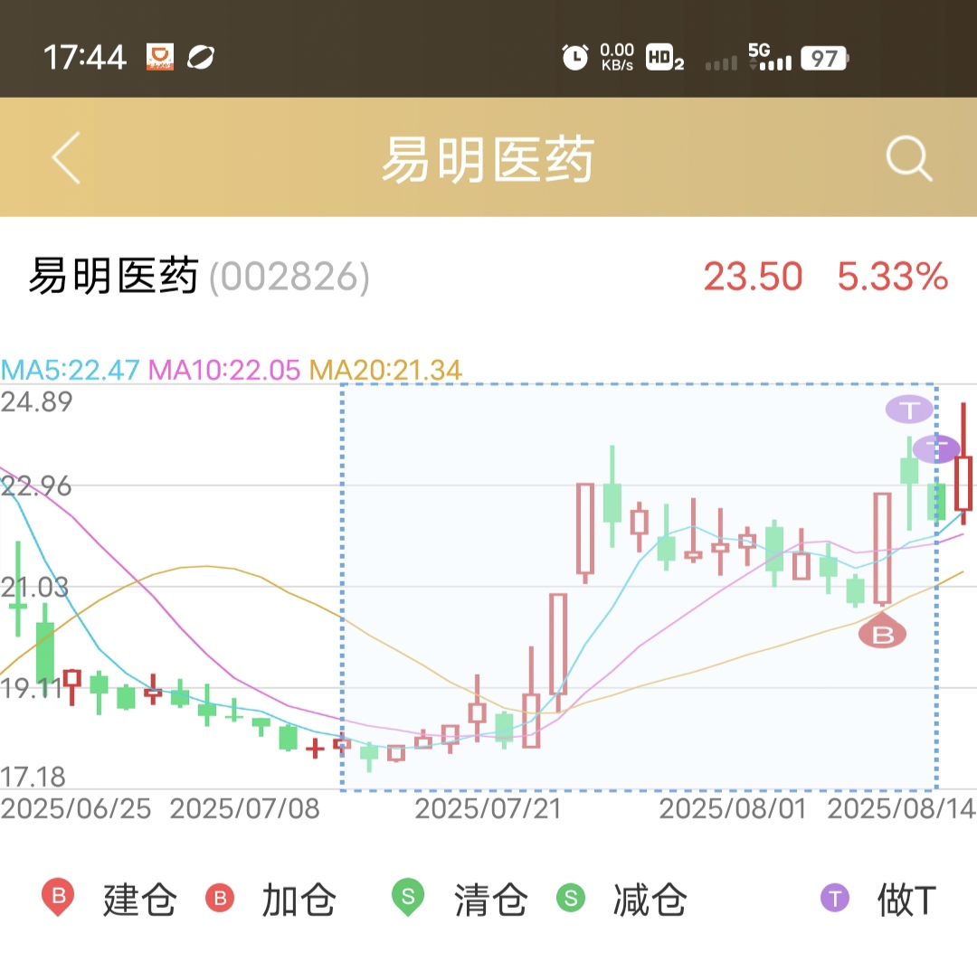Tap the red B marker on chart
This screenshot has height=962, width=977.
click(x=882, y=631)
